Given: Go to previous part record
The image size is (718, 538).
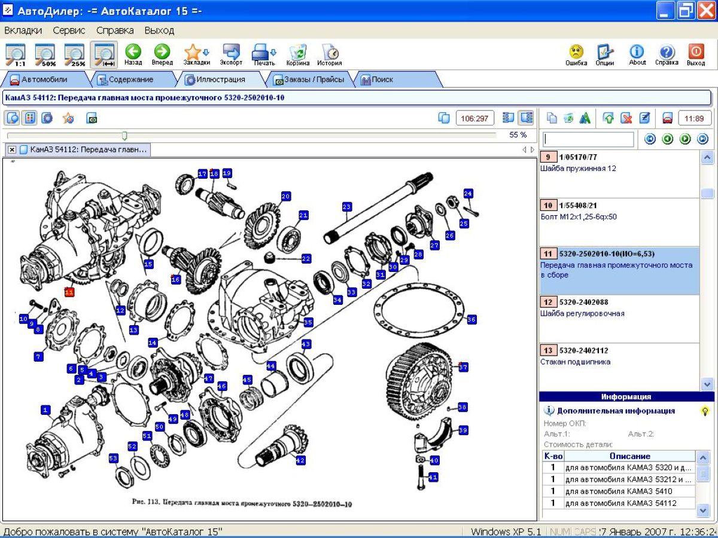Looking at the screenshot, I should 668,139.
